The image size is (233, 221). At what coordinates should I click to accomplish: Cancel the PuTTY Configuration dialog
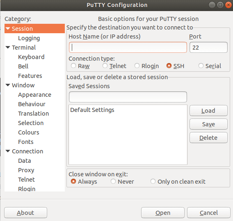(209, 213)
